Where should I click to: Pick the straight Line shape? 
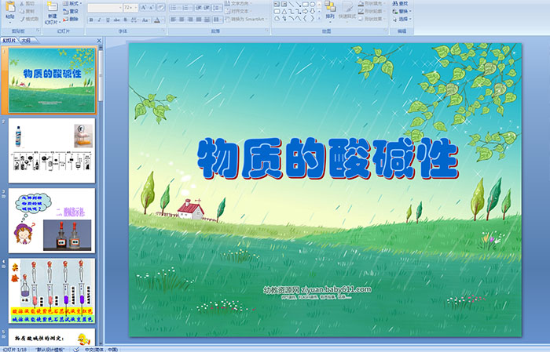291,4
